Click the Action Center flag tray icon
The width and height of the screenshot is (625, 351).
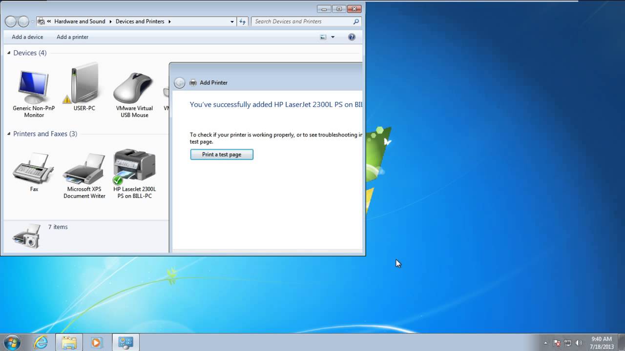pyautogui.click(x=557, y=343)
